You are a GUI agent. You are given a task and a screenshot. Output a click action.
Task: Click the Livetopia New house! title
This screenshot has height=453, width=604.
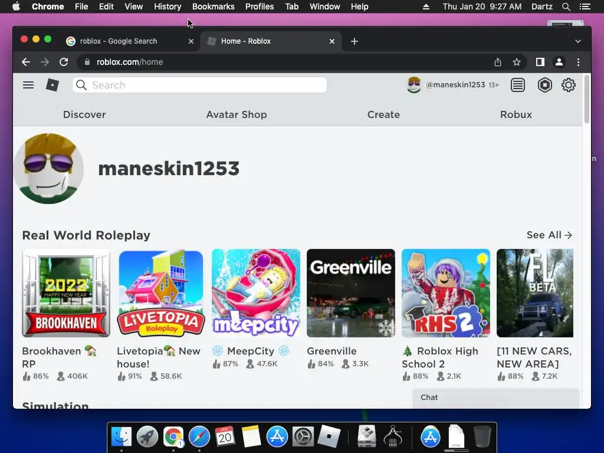pyautogui.click(x=159, y=357)
